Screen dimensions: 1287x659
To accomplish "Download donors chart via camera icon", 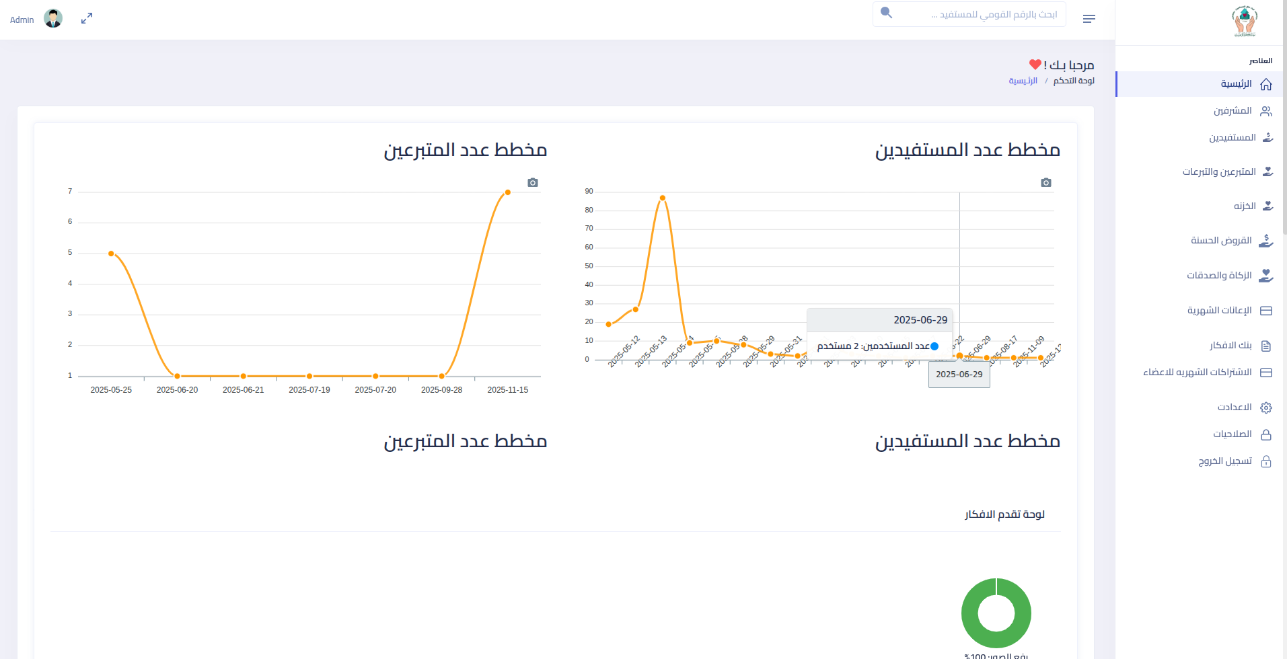I will point(533,183).
